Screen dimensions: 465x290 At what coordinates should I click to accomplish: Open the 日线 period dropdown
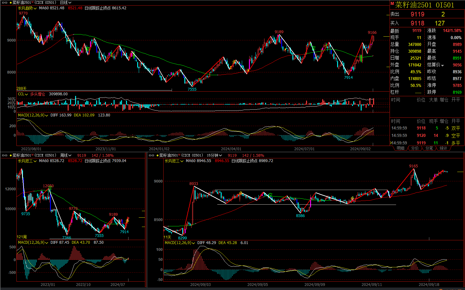tap(65, 2)
